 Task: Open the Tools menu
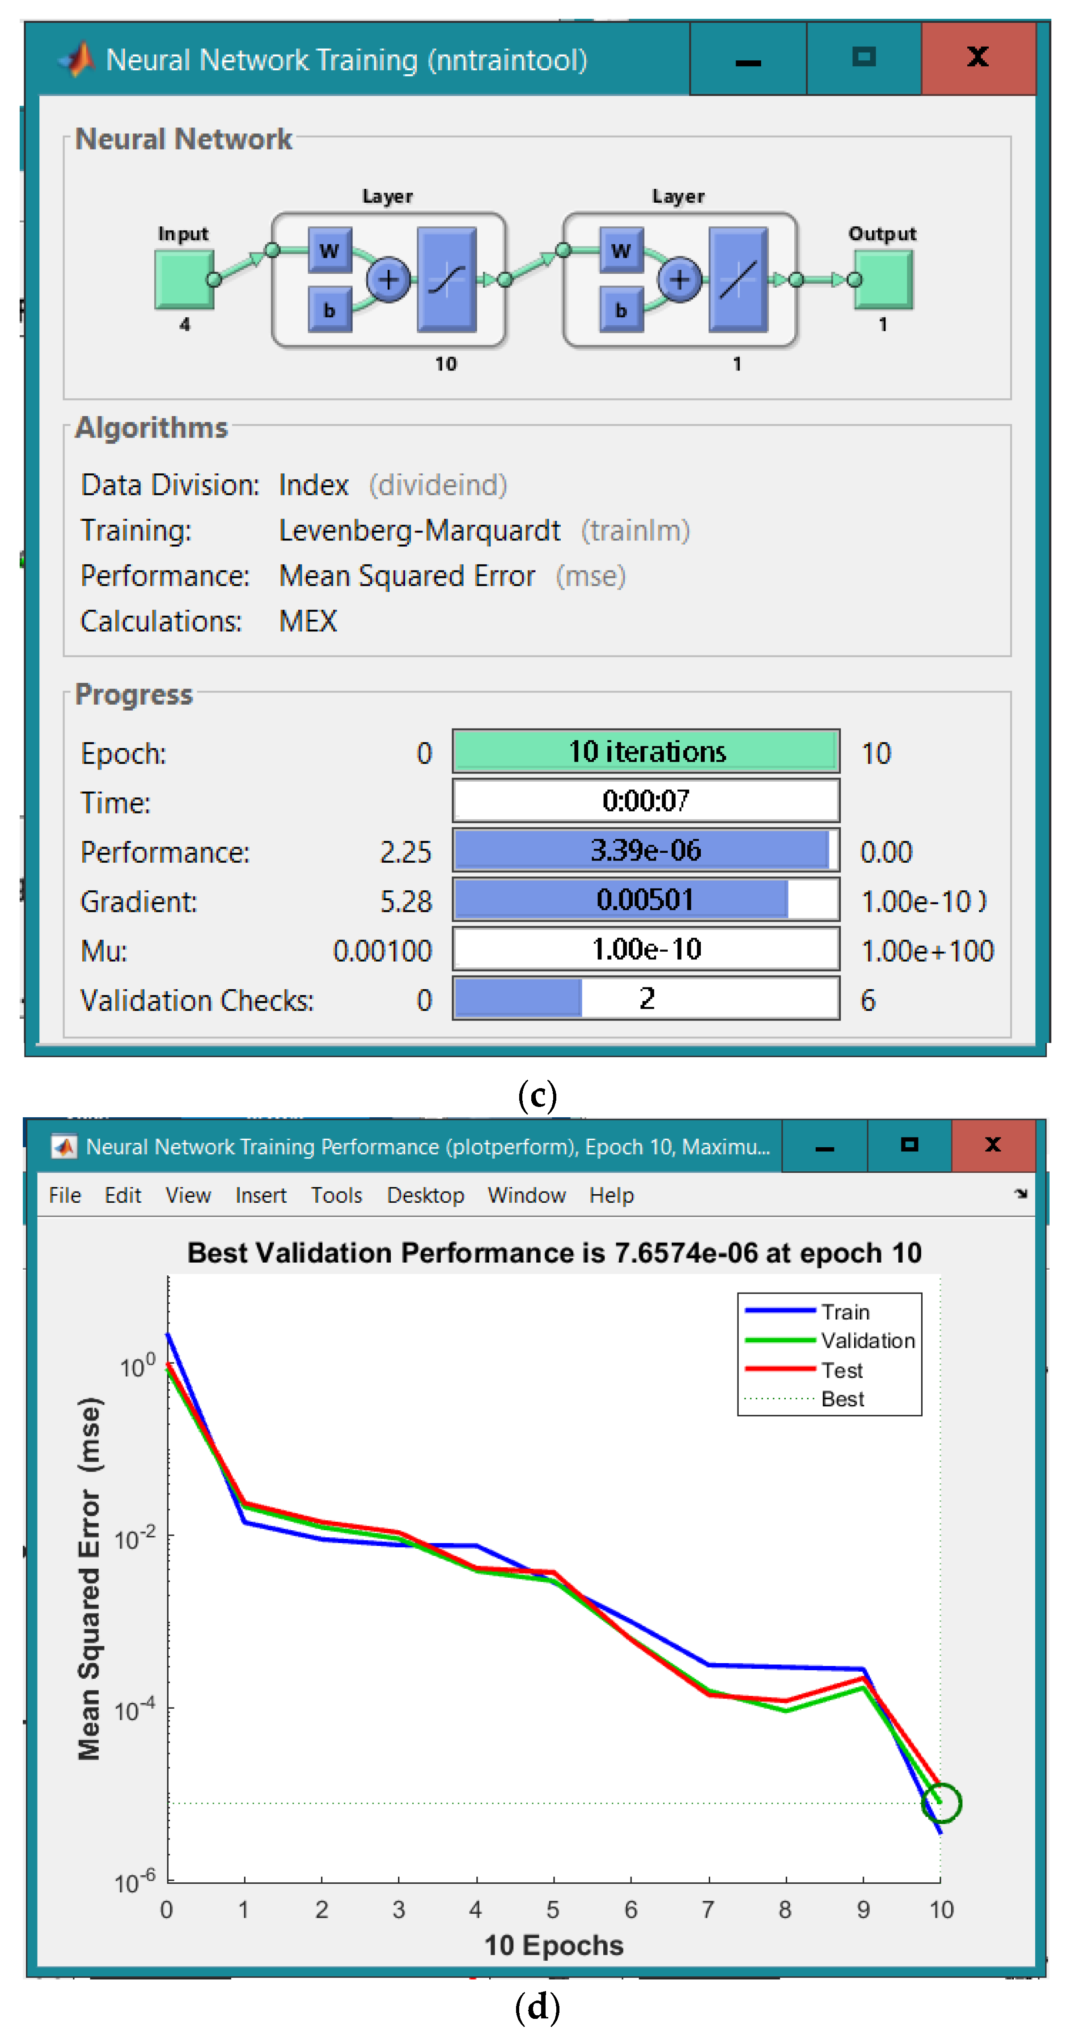pyautogui.click(x=336, y=1195)
